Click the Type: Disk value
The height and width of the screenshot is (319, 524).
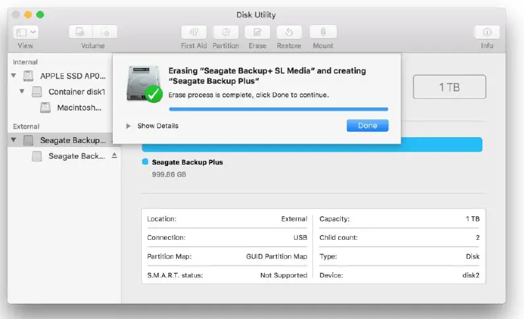coord(473,256)
